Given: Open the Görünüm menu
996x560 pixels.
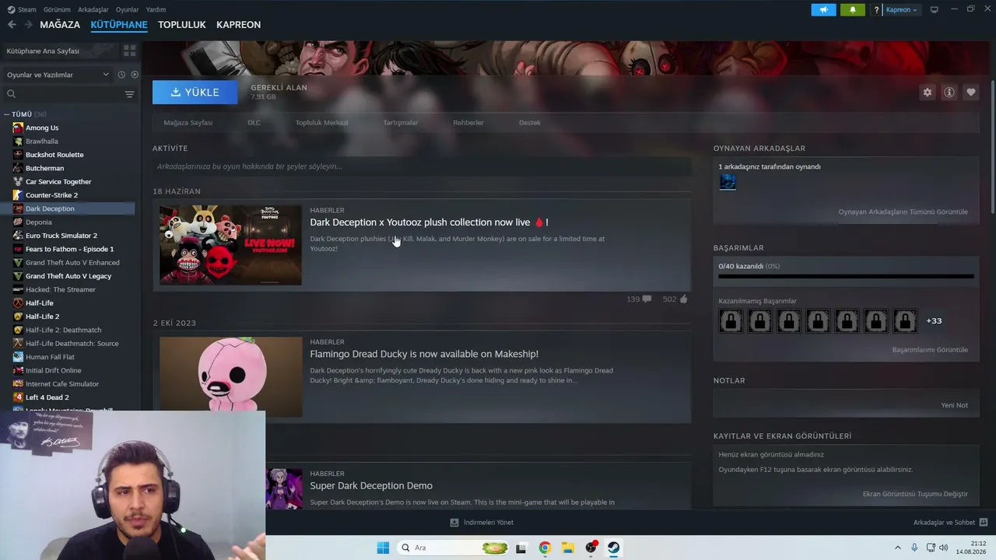Looking at the screenshot, I should [x=57, y=9].
